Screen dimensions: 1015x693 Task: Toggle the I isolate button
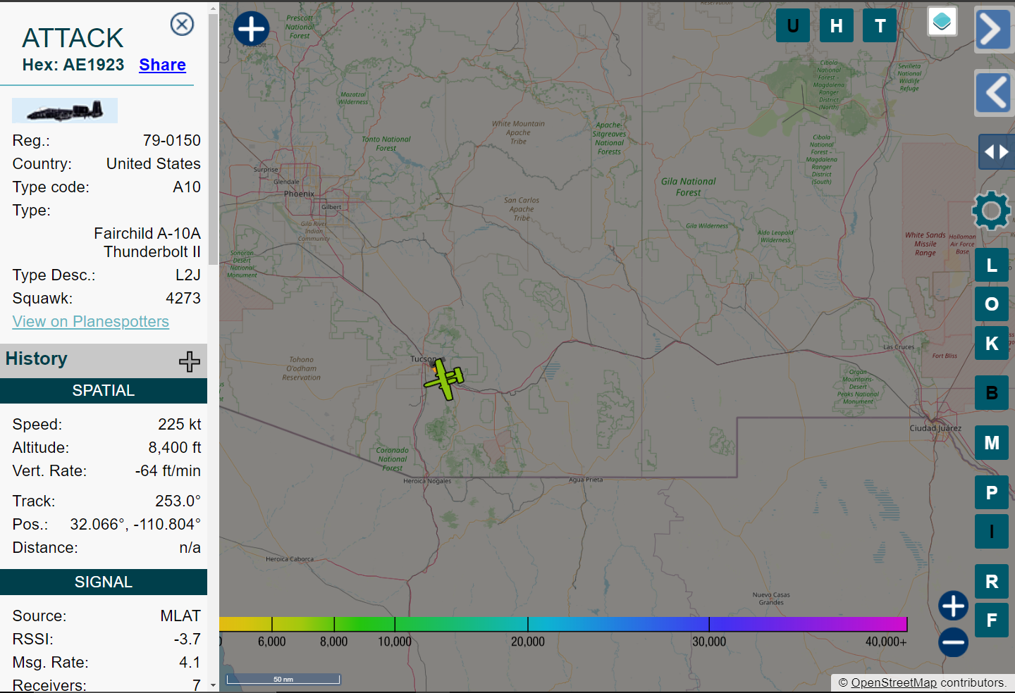992,532
